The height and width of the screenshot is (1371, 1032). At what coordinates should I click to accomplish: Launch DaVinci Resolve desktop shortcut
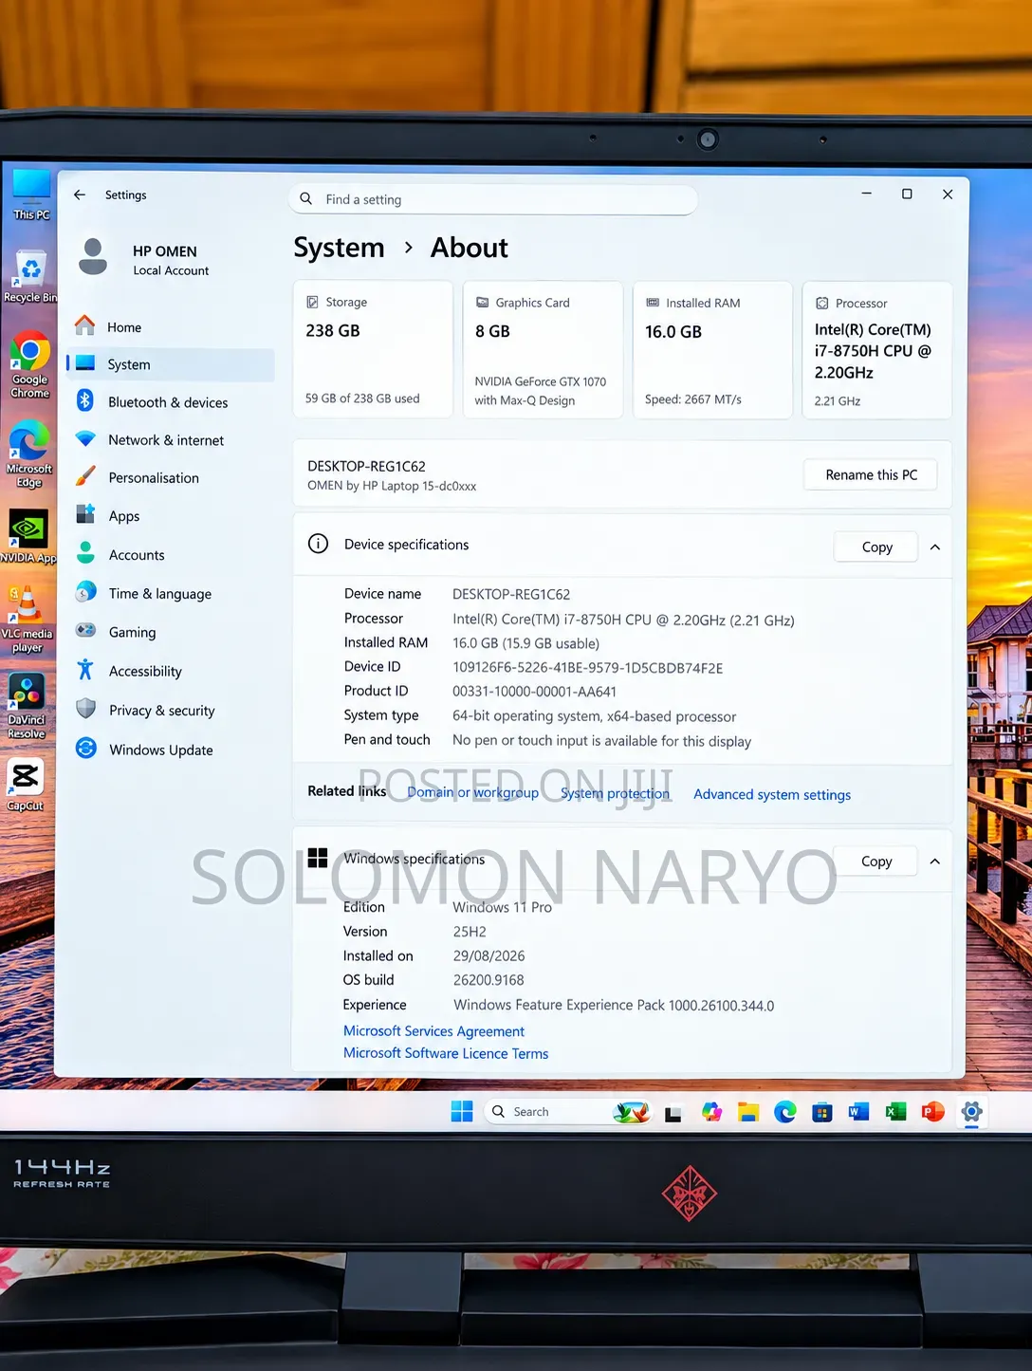coord(27,707)
